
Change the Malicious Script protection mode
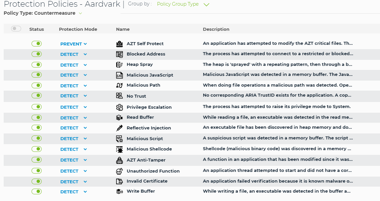click(74, 139)
